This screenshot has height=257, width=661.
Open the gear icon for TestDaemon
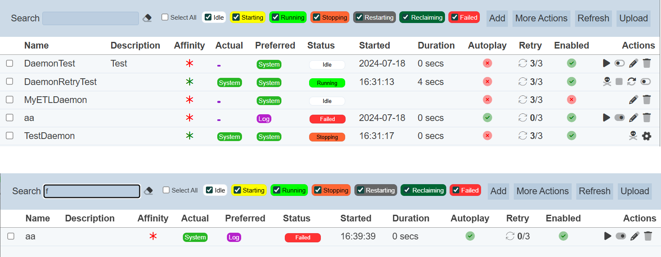[x=647, y=136]
